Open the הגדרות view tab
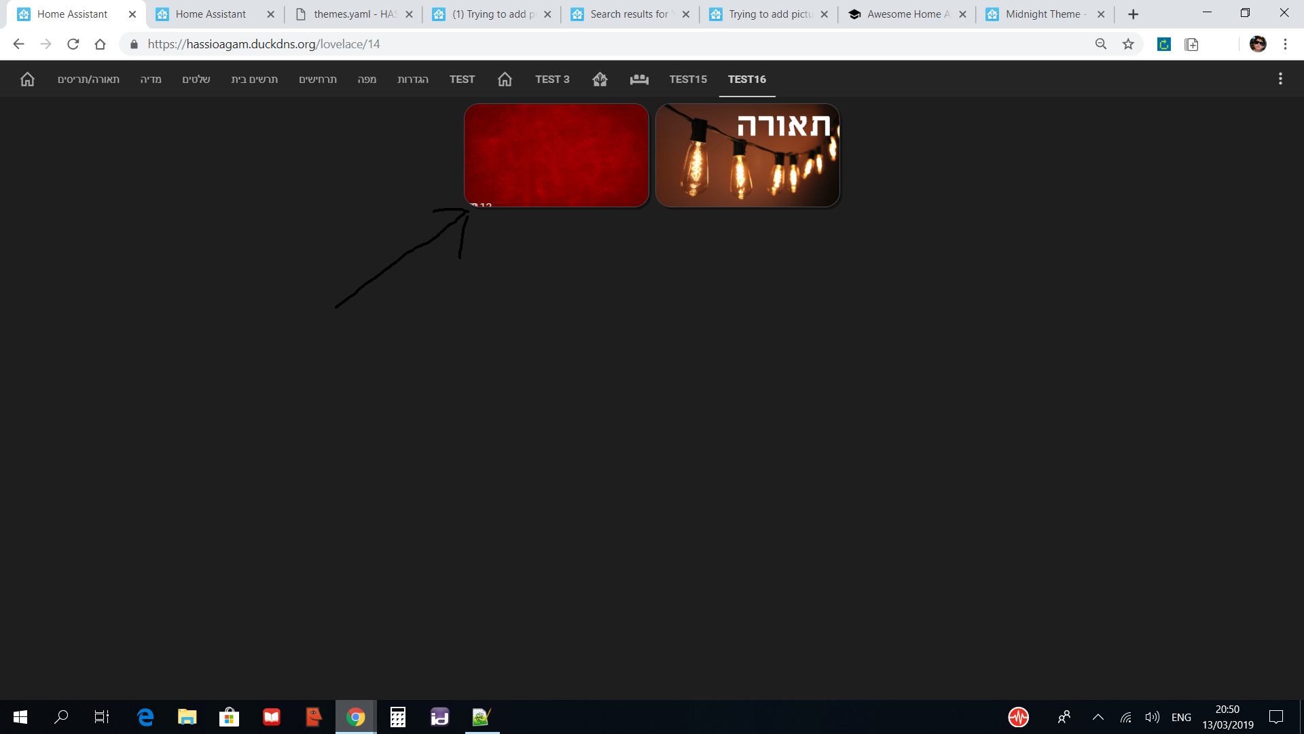 (x=413, y=80)
